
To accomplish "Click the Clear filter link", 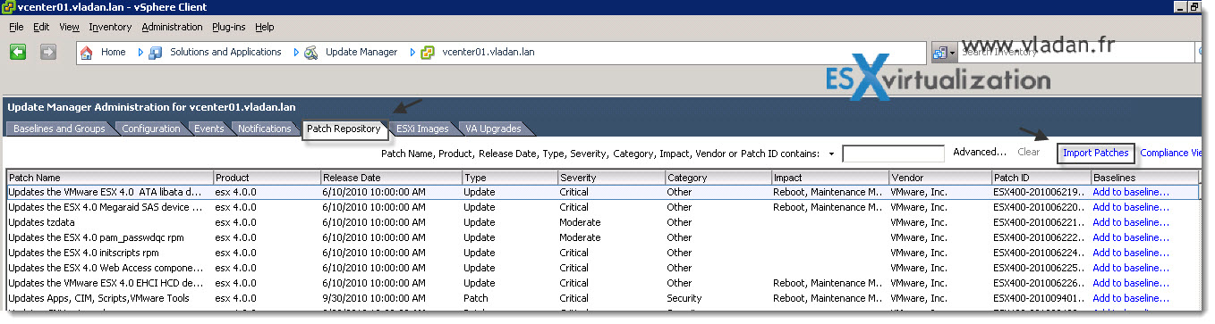I will click(1029, 153).
